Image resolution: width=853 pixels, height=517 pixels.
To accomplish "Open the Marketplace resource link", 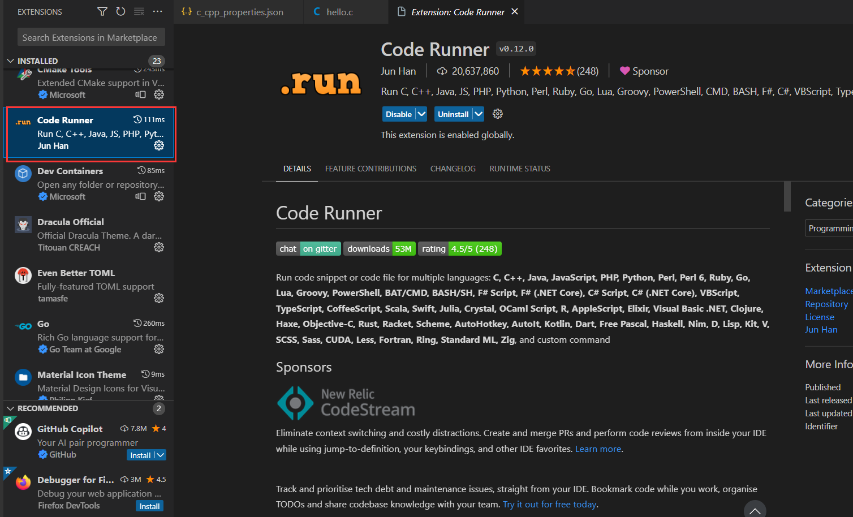I will 829,291.
